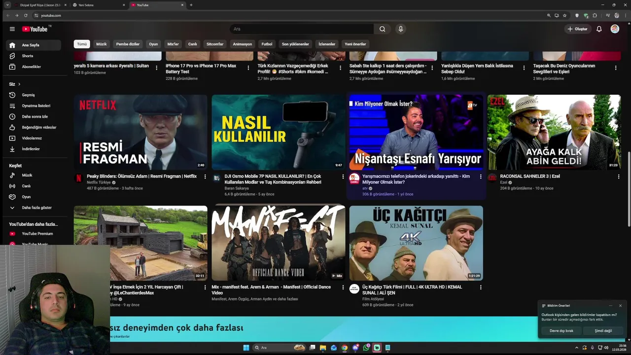The width and height of the screenshot is (631, 355).
Task: Open Geçmiş history in sidebar
Action: pyautogui.click(x=34, y=95)
